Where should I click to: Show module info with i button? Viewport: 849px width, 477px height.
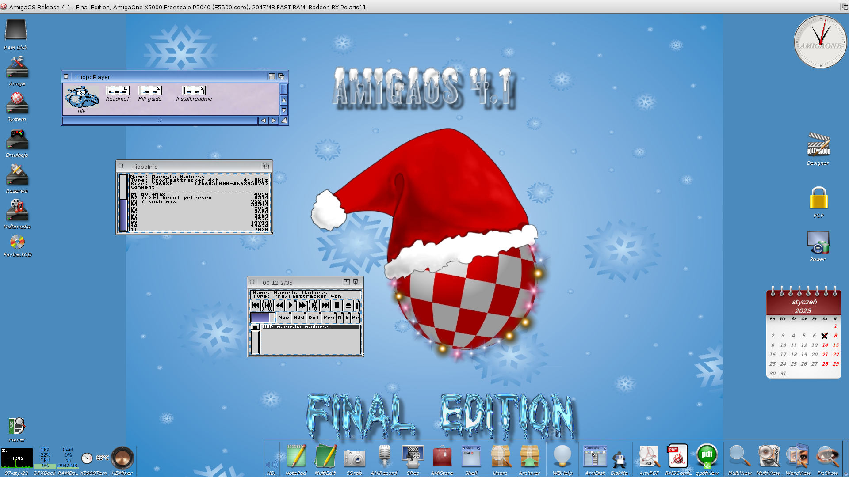pyautogui.click(x=357, y=305)
